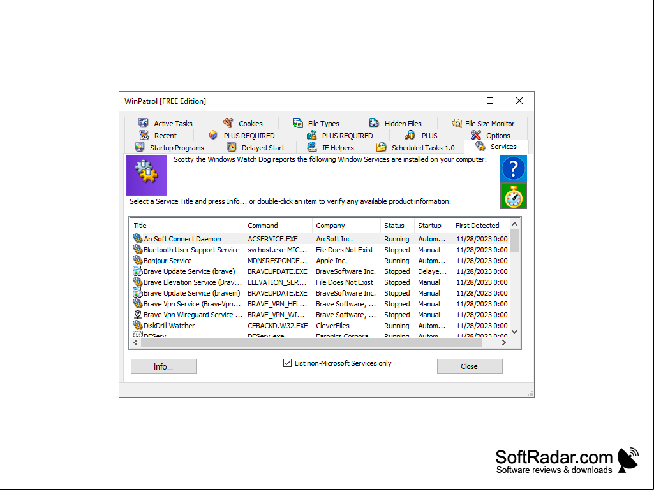The height and width of the screenshot is (490, 654).
Task: Click the horizontal scrollbar right arrow
Action: pyautogui.click(x=504, y=343)
